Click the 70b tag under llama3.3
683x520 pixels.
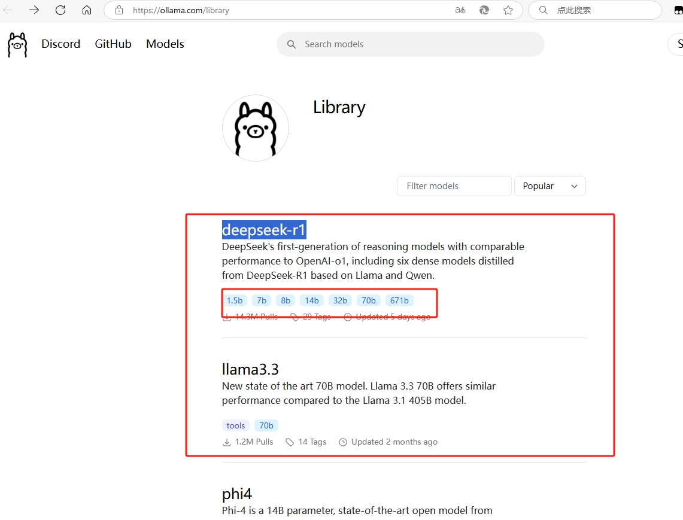tap(266, 425)
